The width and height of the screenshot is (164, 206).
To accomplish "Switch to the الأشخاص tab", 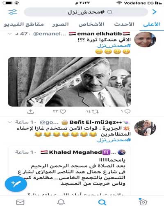I will pos(91,24).
